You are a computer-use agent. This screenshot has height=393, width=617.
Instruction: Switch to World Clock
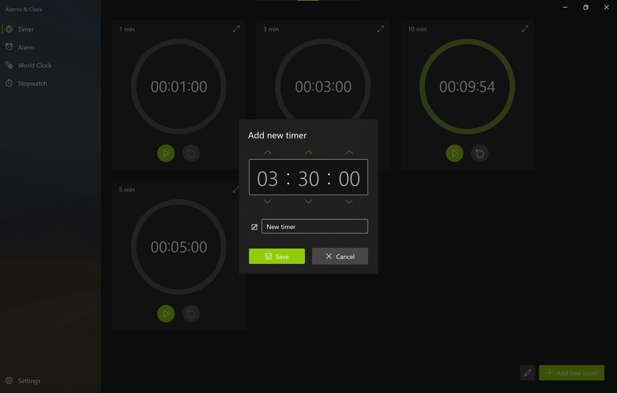35,65
